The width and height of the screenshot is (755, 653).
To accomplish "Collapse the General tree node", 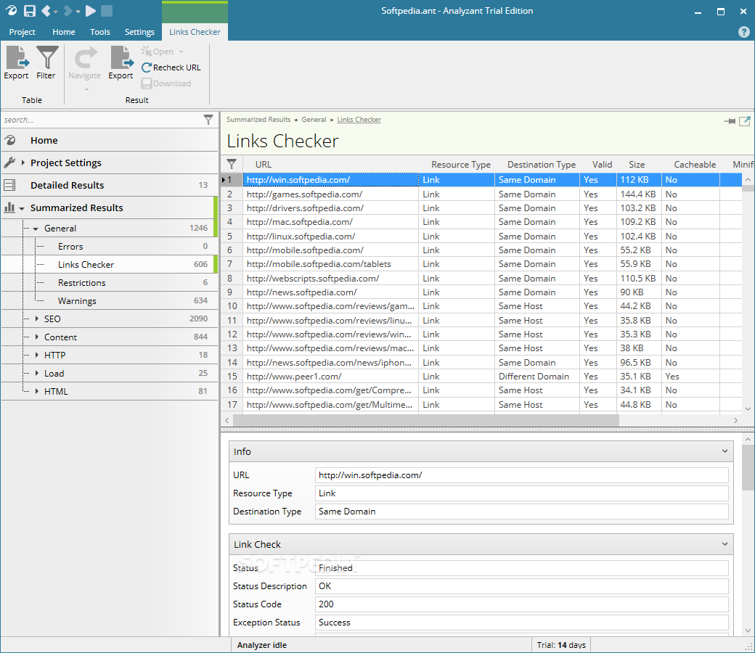I will (x=36, y=229).
